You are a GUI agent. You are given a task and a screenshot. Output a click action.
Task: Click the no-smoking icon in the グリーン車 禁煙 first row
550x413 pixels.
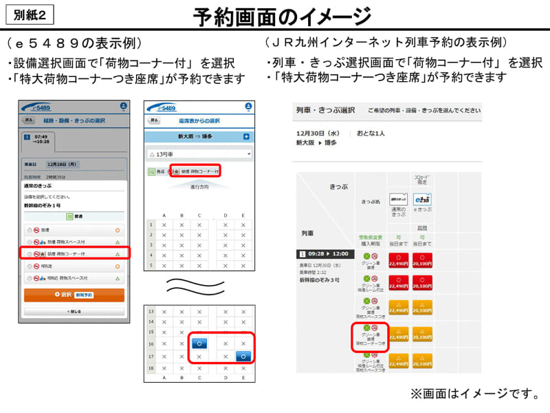(x=374, y=256)
